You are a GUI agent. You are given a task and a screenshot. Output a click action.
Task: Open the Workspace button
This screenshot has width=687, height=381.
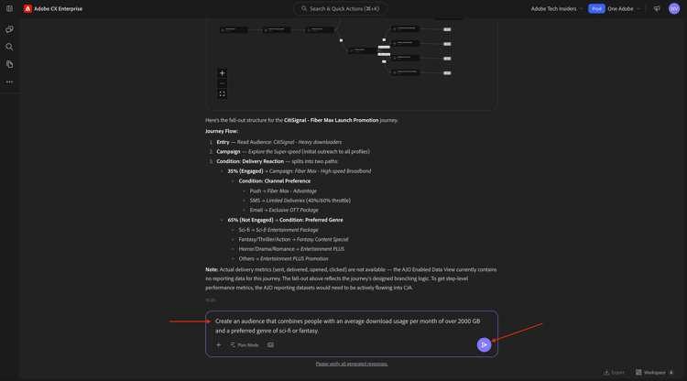point(654,372)
